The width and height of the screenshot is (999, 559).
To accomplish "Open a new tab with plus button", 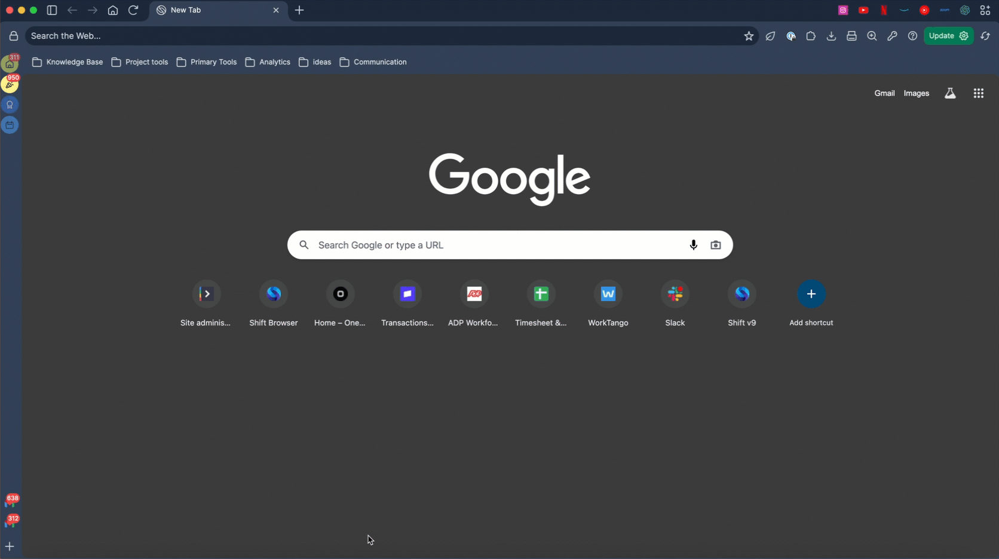I will [299, 10].
